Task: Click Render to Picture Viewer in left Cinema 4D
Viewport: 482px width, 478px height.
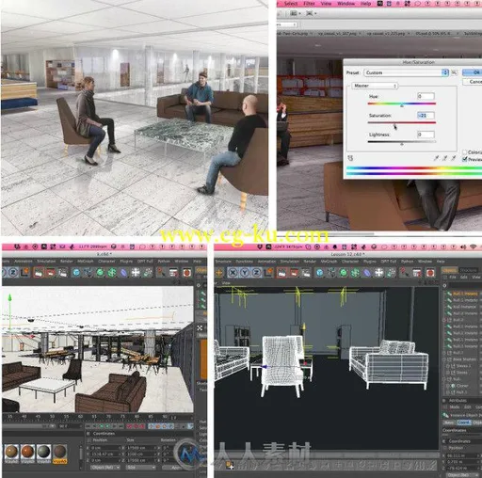Action: tap(51, 273)
